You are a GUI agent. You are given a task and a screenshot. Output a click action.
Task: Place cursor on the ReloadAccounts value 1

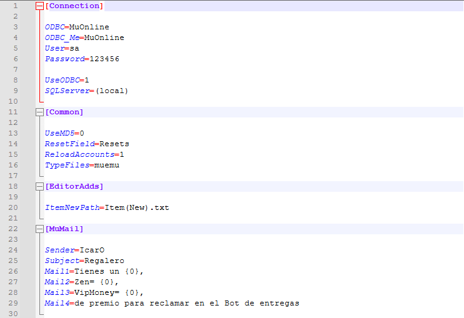pyautogui.click(x=122, y=154)
